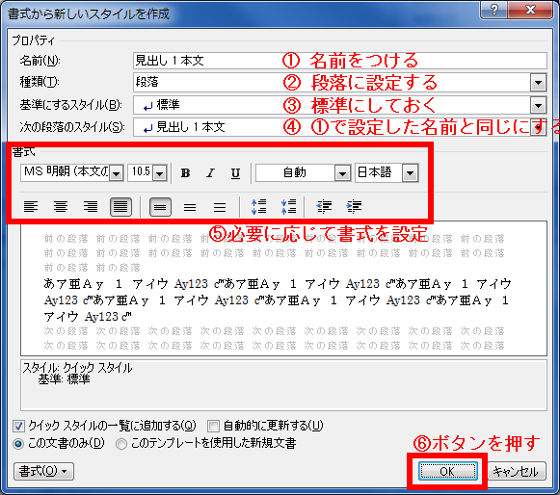
Task: Click the help question mark button
Action: pyautogui.click(x=494, y=10)
